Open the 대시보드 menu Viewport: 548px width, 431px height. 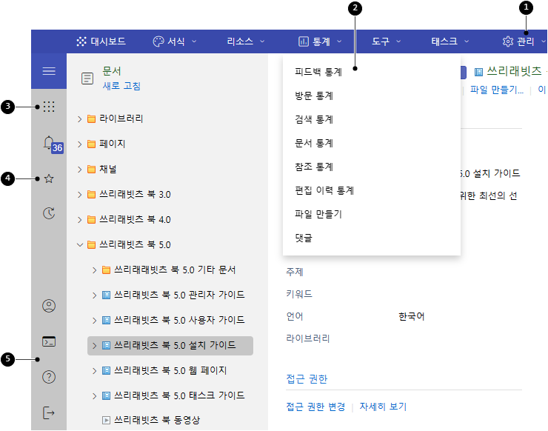(101, 41)
